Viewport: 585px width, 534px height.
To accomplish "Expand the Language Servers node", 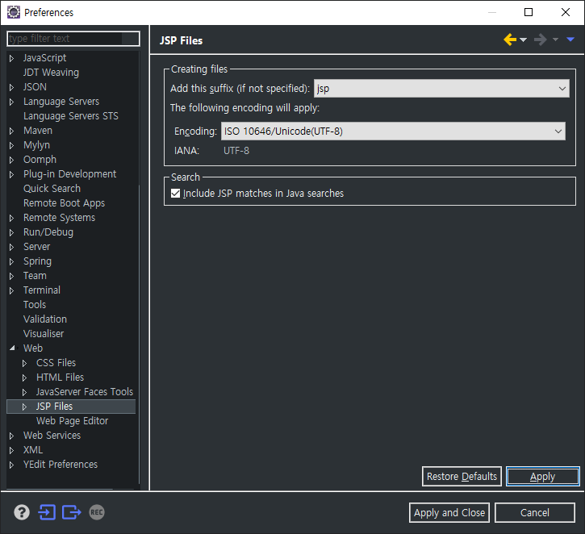I will pyautogui.click(x=11, y=102).
